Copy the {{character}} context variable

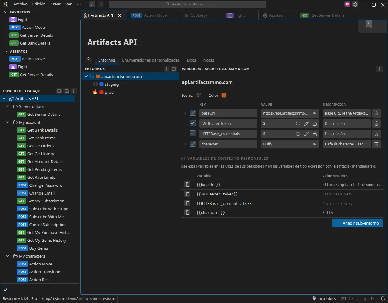[x=188, y=212]
